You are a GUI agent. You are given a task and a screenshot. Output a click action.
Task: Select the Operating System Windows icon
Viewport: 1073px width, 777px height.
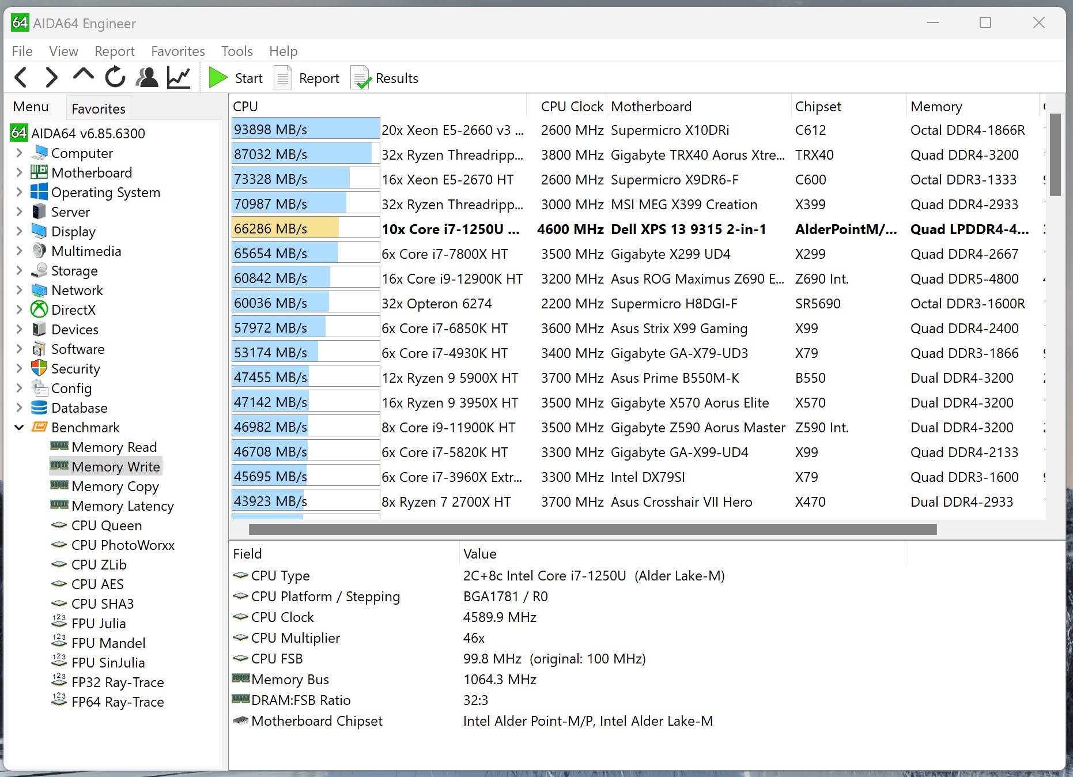(39, 192)
